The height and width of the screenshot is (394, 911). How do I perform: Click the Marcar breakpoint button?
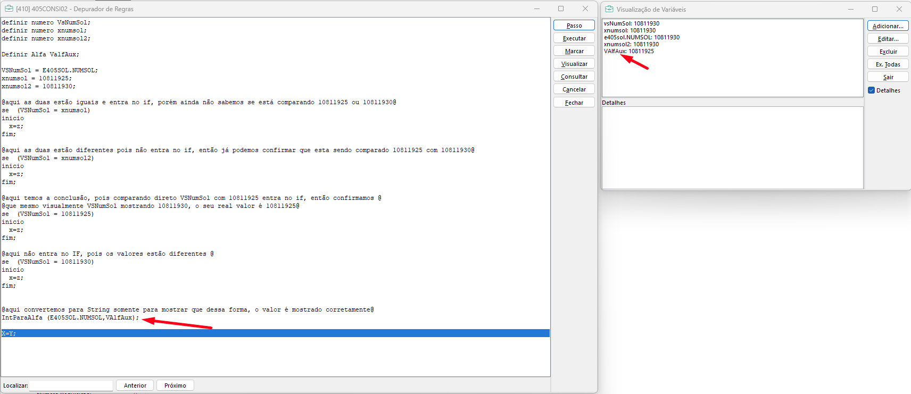[574, 51]
